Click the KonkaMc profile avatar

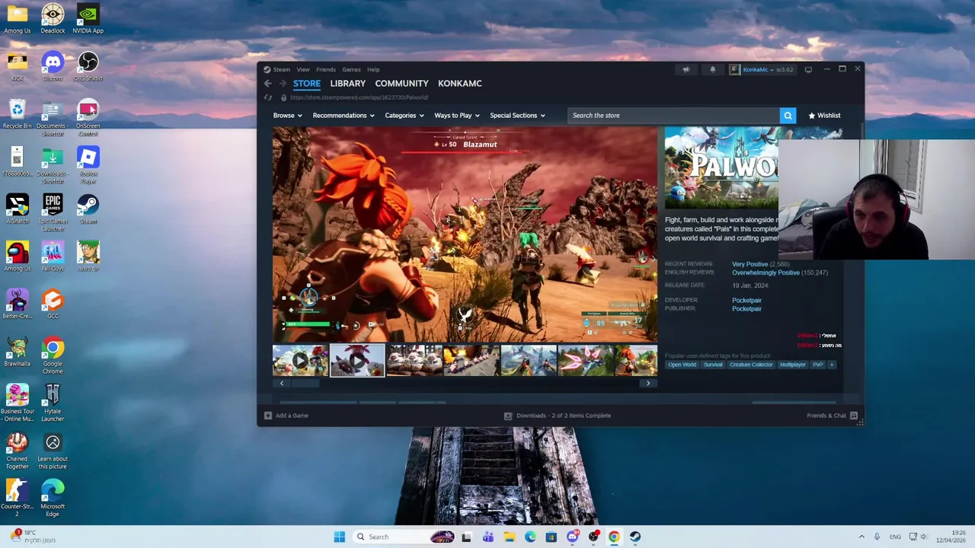pos(734,69)
